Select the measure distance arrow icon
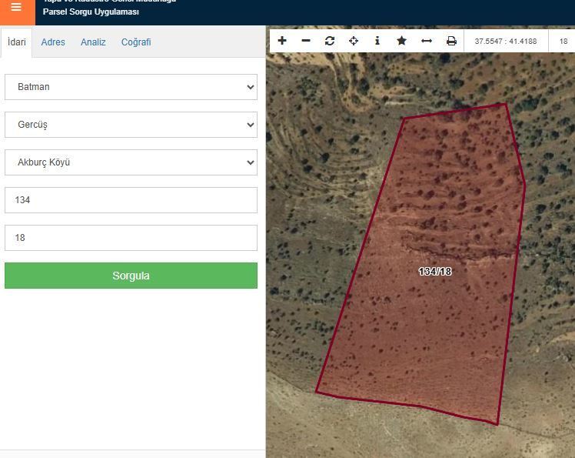Image resolution: width=575 pixels, height=458 pixels. pyautogui.click(x=427, y=41)
